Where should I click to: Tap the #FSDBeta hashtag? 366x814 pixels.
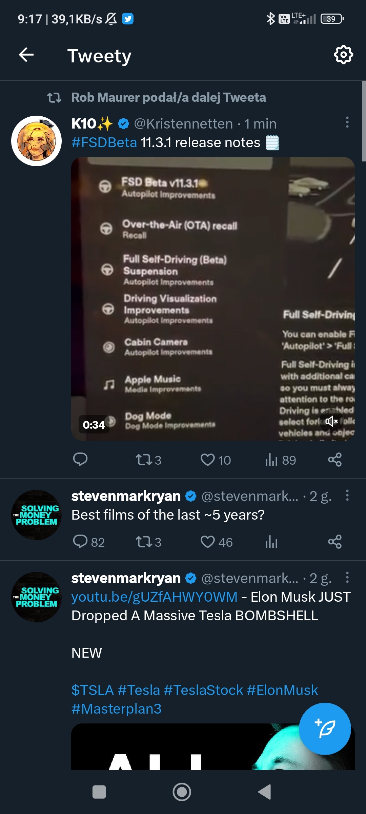[104, 142]
